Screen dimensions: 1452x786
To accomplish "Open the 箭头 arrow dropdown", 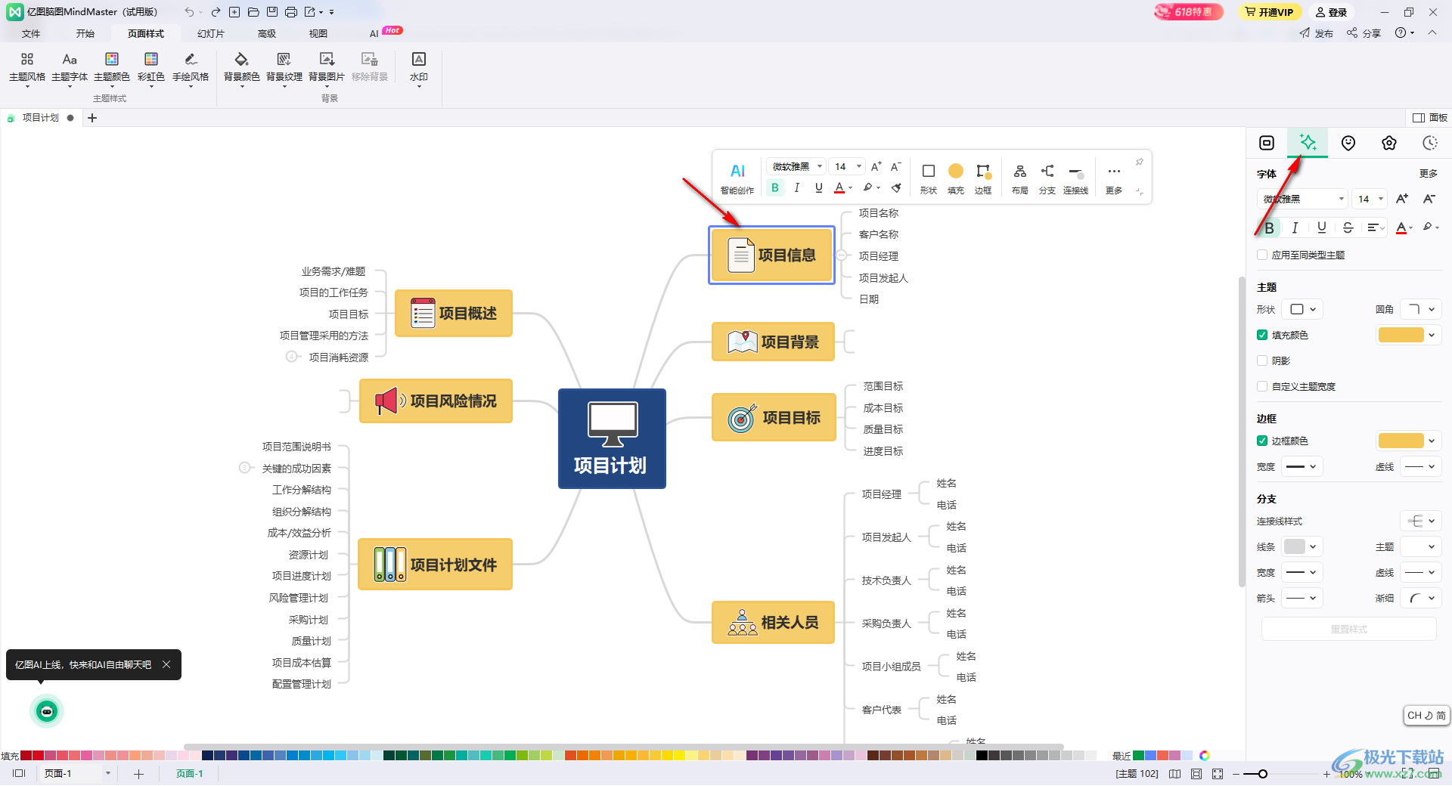I will [1302, 598].
